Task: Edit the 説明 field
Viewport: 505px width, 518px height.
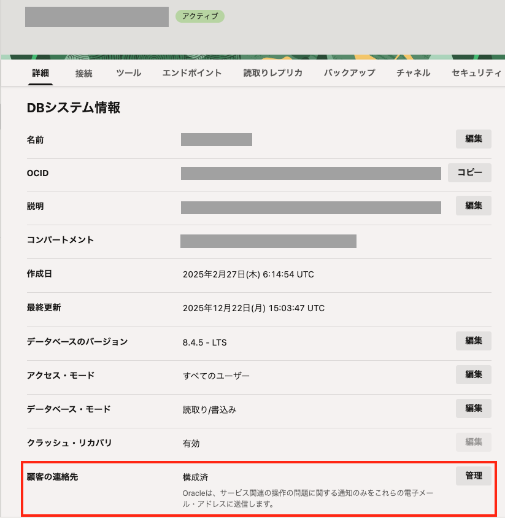Action: coord(473,206)
